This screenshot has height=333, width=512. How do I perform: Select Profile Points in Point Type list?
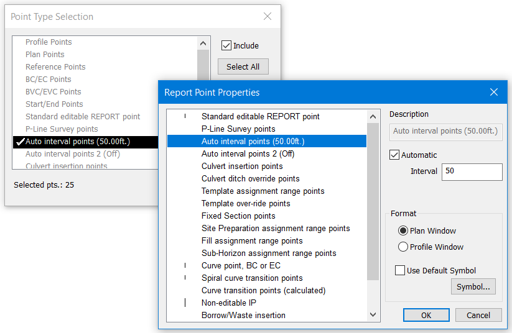pos(49,42)
